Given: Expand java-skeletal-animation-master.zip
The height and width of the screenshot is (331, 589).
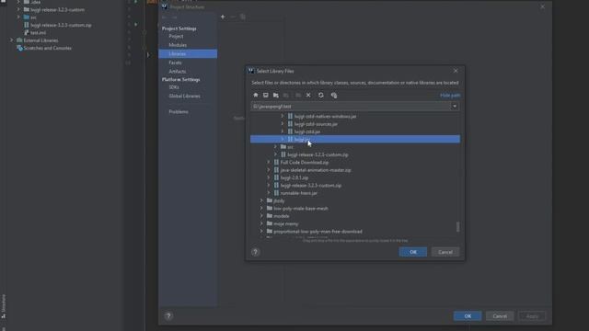Looking at the screenshot, I should [x=269, y=170].
